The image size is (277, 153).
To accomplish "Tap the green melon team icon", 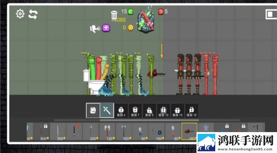I will tap(130, 12).
